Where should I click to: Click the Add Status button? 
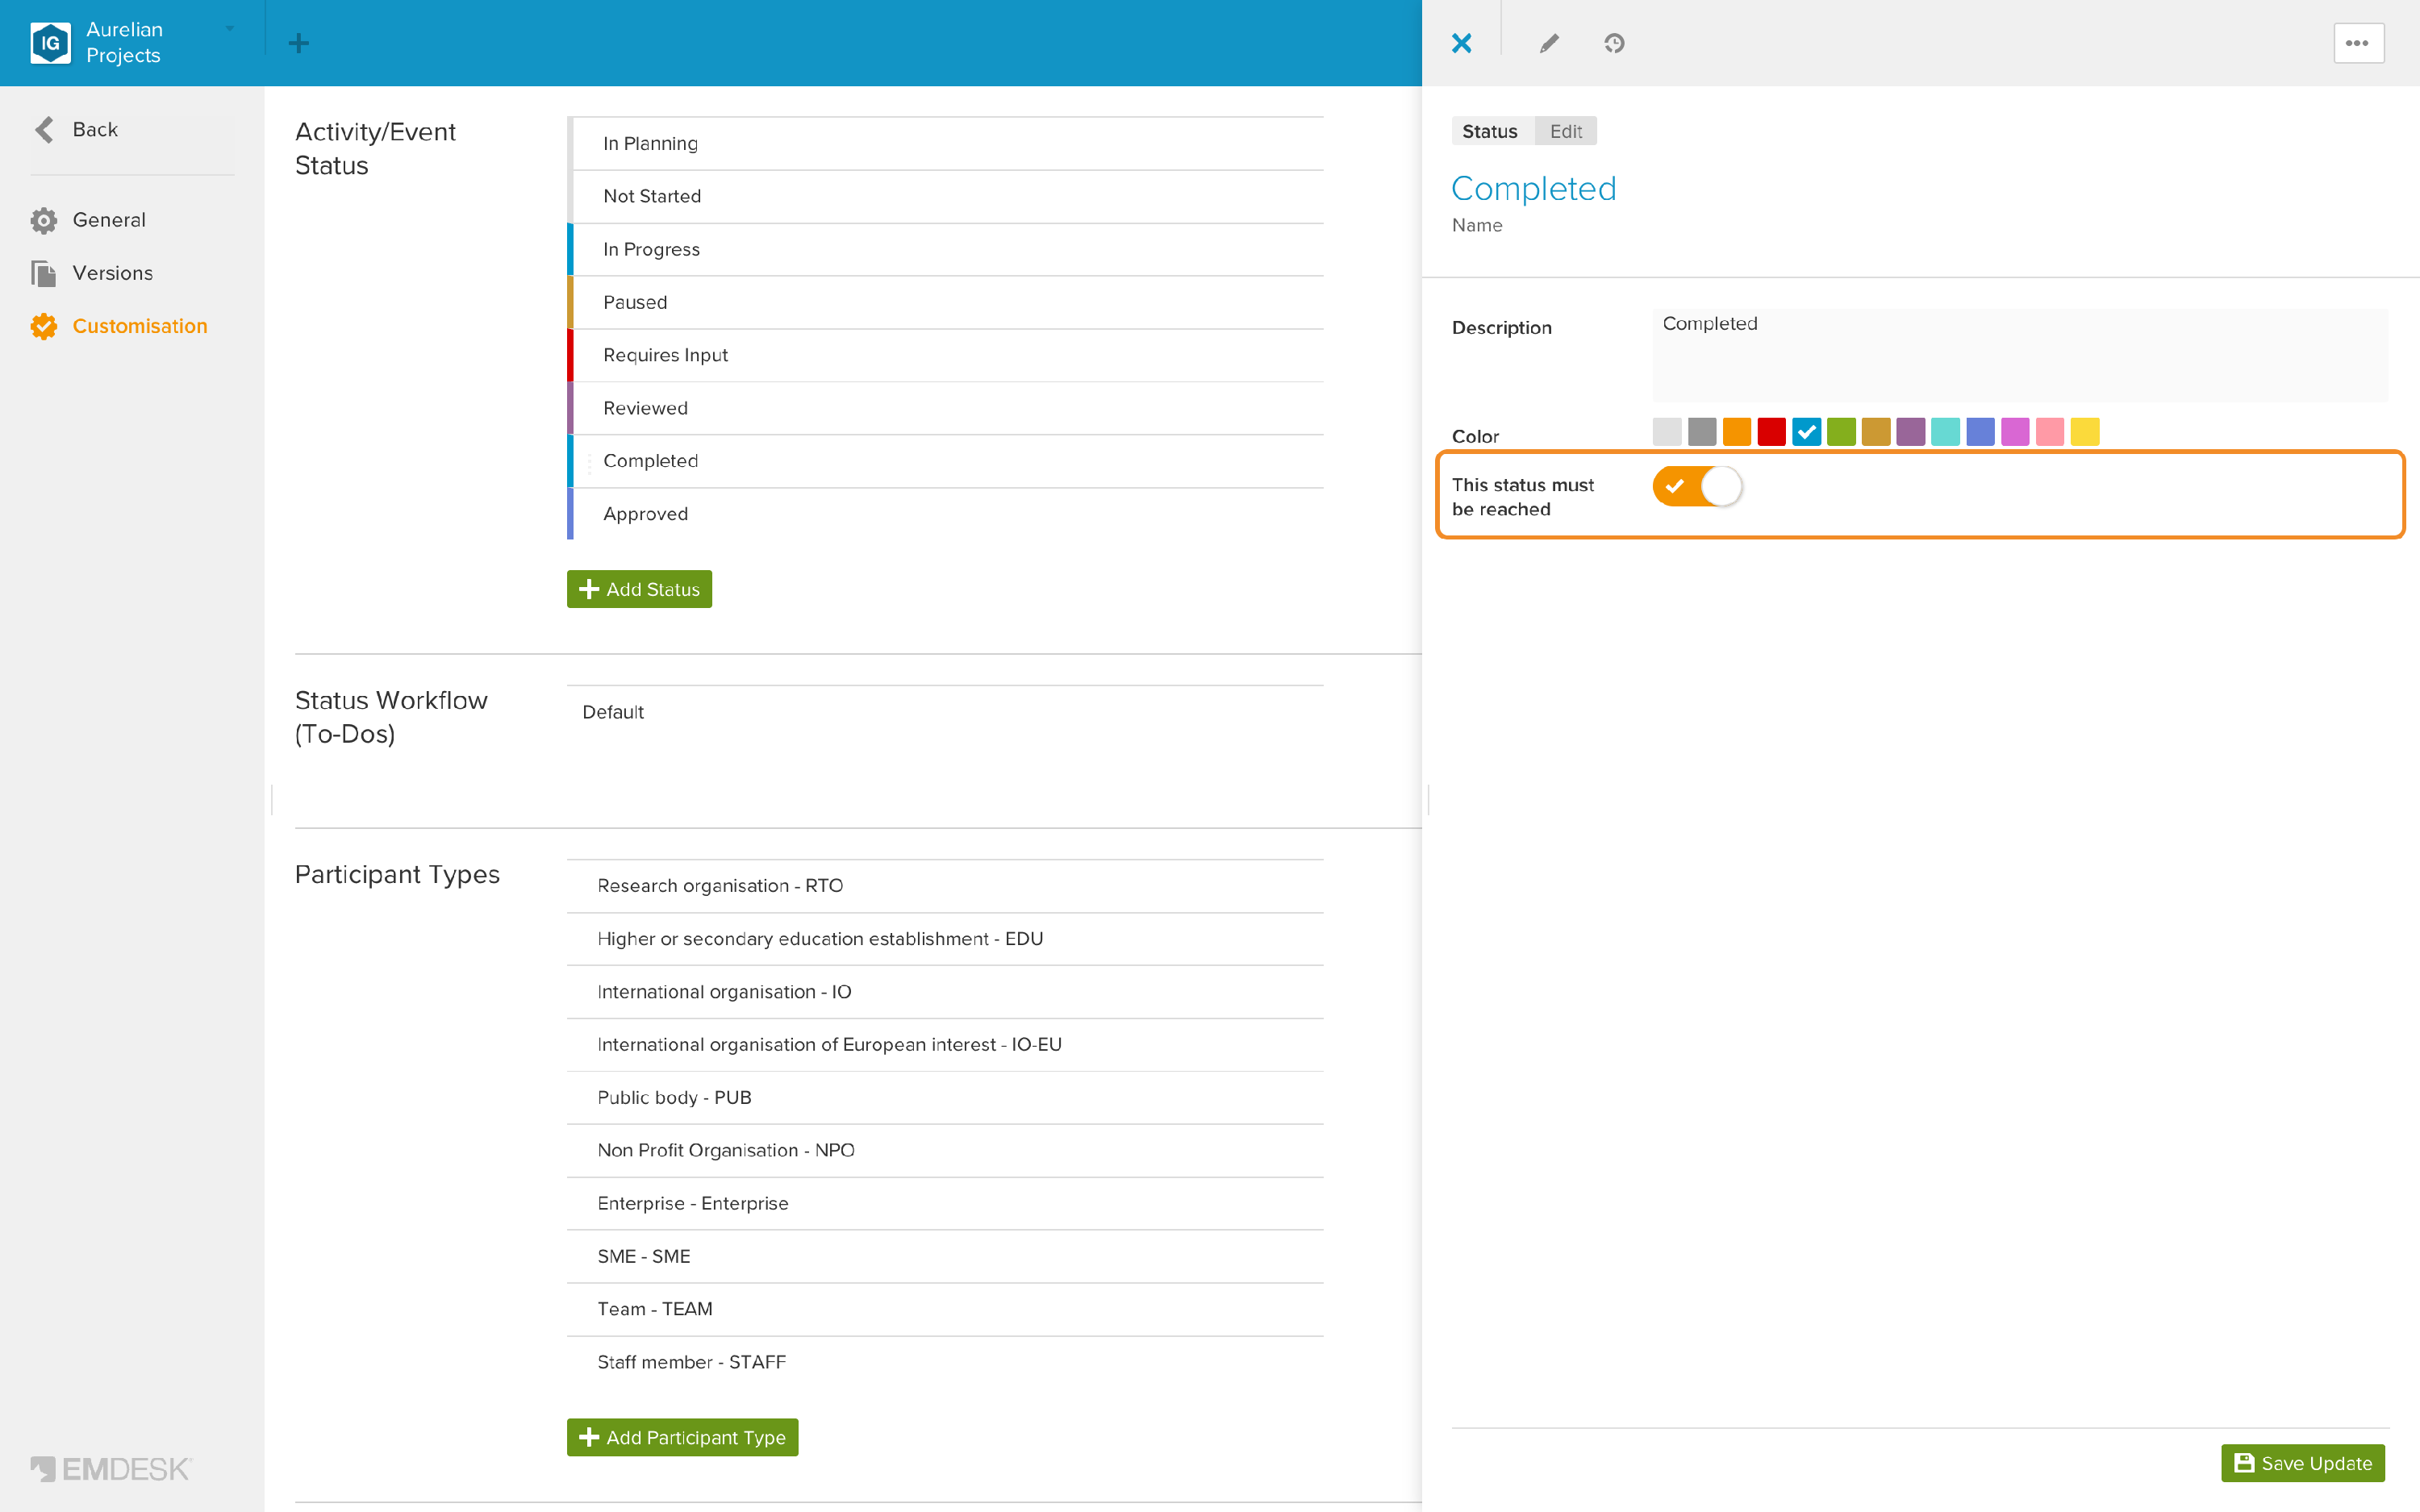pyautogui.click(x=639, y=589)
